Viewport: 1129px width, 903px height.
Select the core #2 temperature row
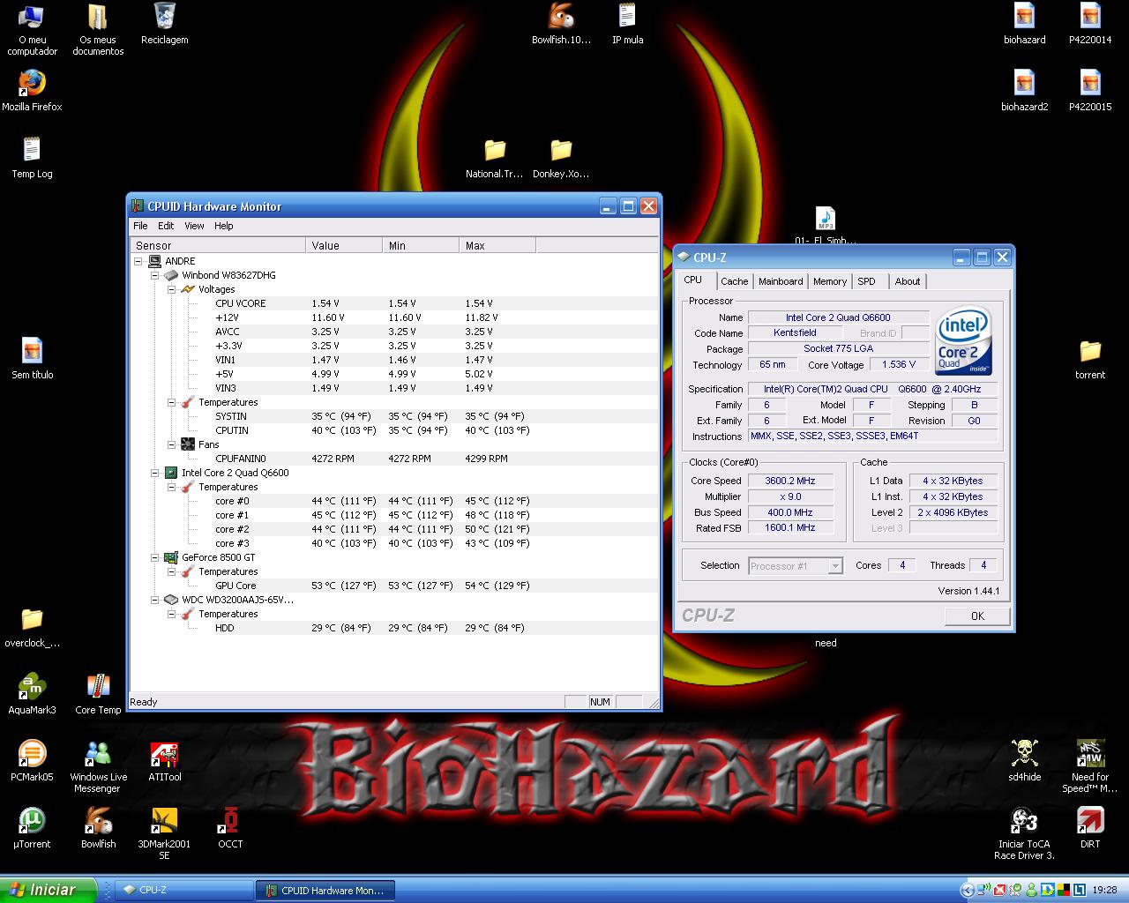coord(393,529)
